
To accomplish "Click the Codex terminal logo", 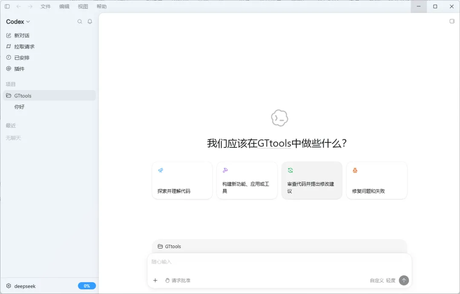I will coord(279,118).
